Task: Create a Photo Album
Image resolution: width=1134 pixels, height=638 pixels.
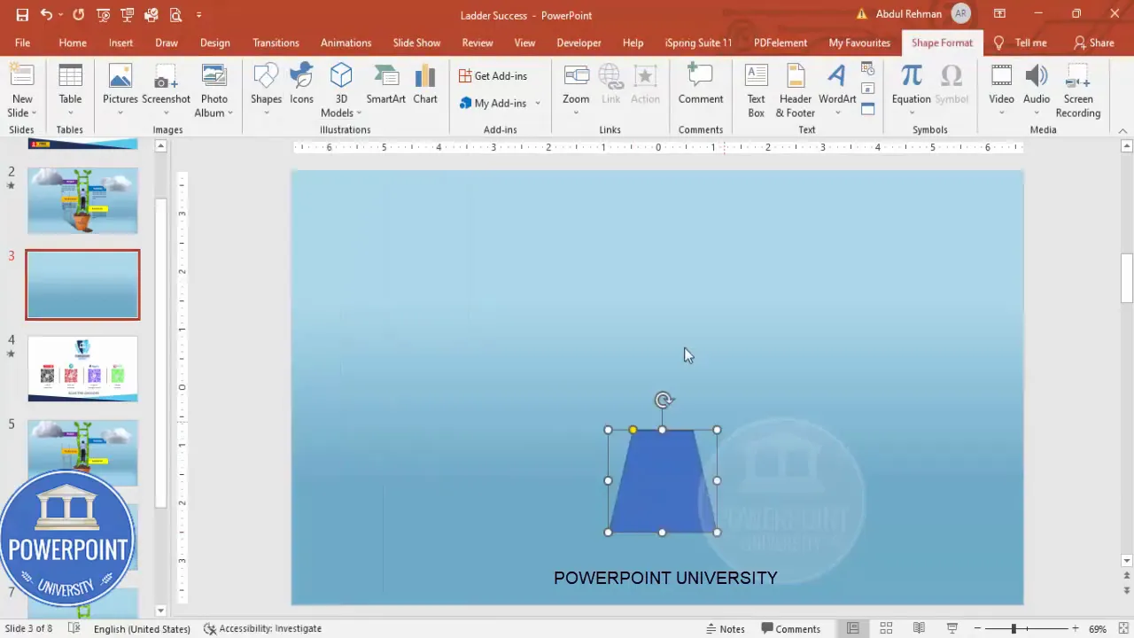Action: click(214, 90)
